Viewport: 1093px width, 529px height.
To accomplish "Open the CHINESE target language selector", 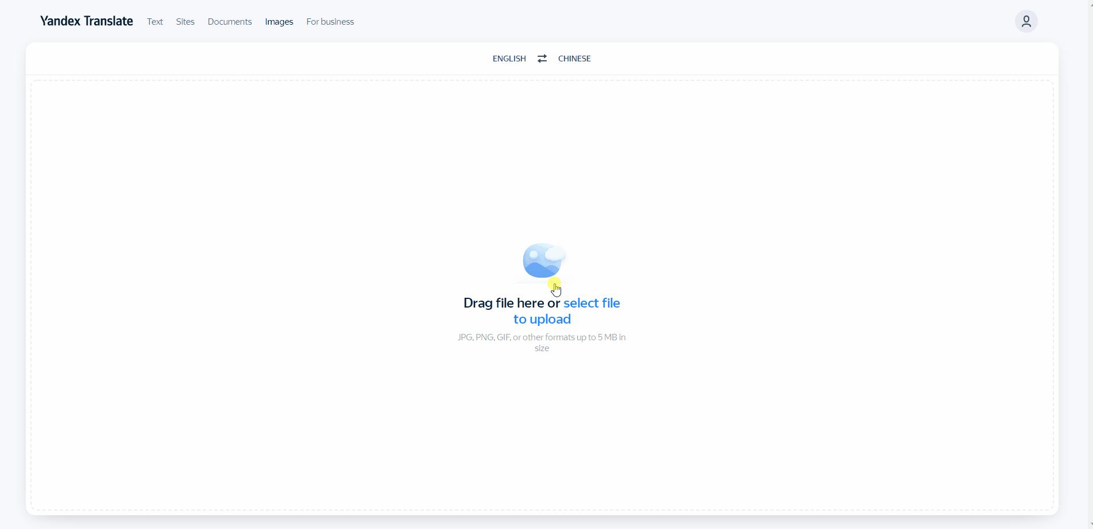I will [x=574, y=59].
